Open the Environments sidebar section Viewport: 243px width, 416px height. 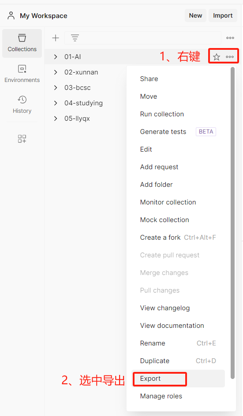pyautogui.click(x=22, y=74)
